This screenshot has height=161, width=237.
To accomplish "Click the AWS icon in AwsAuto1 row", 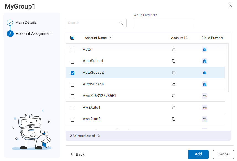I will tap(205, 107).
